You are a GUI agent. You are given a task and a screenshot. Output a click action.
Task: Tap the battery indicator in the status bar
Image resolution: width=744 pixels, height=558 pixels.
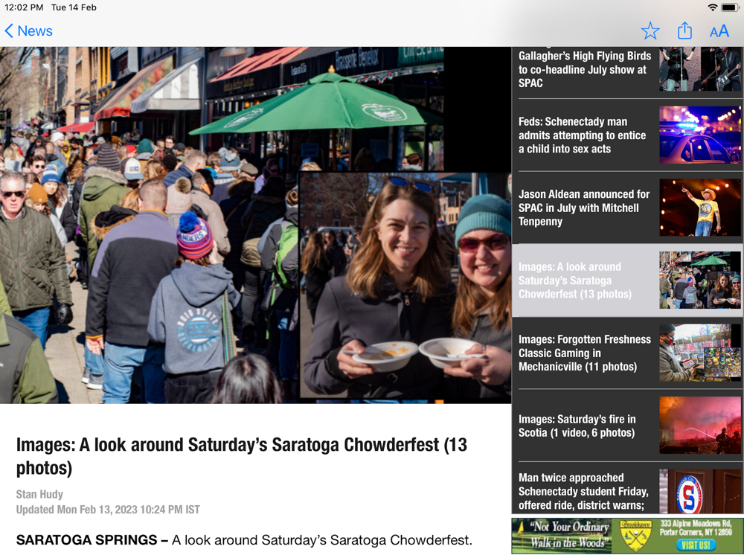[x=730, y=7]
